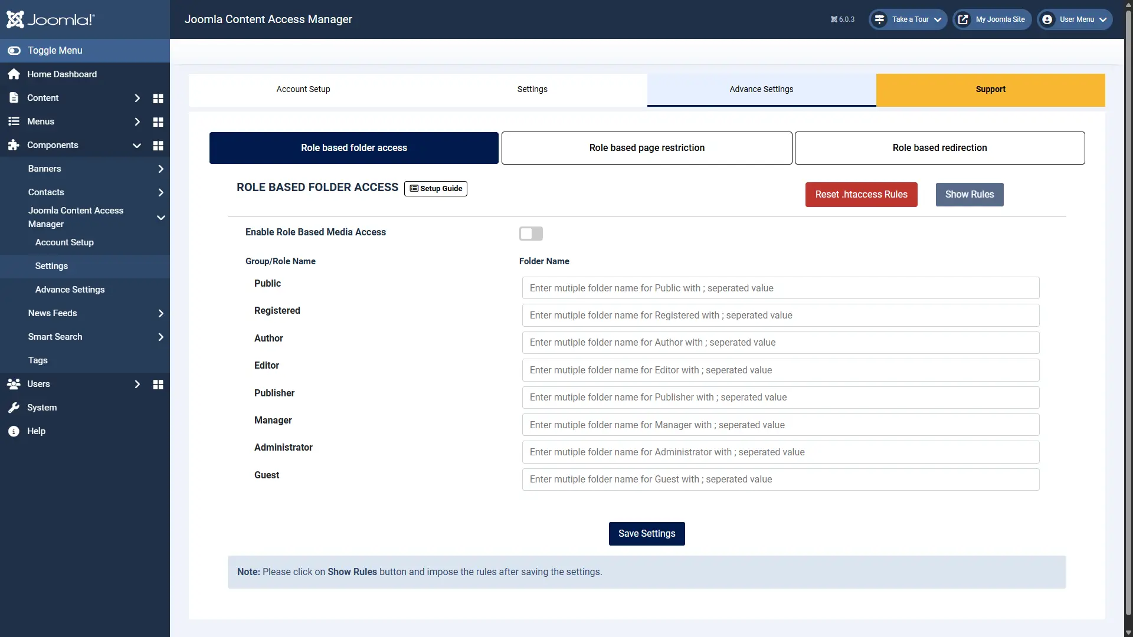Switch to the Account Setup tab
This screenshot has height=637, width=1133.
[303, 90]
